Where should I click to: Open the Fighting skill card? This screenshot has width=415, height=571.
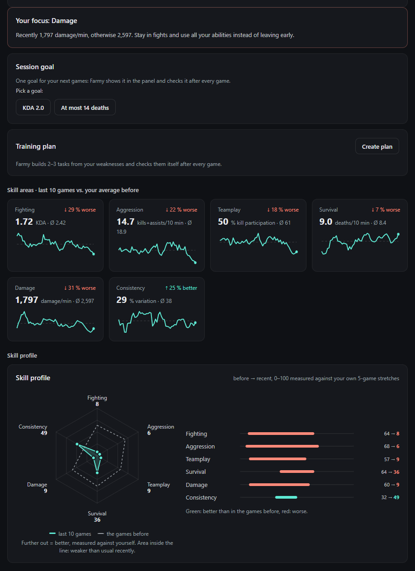(55, 235)
